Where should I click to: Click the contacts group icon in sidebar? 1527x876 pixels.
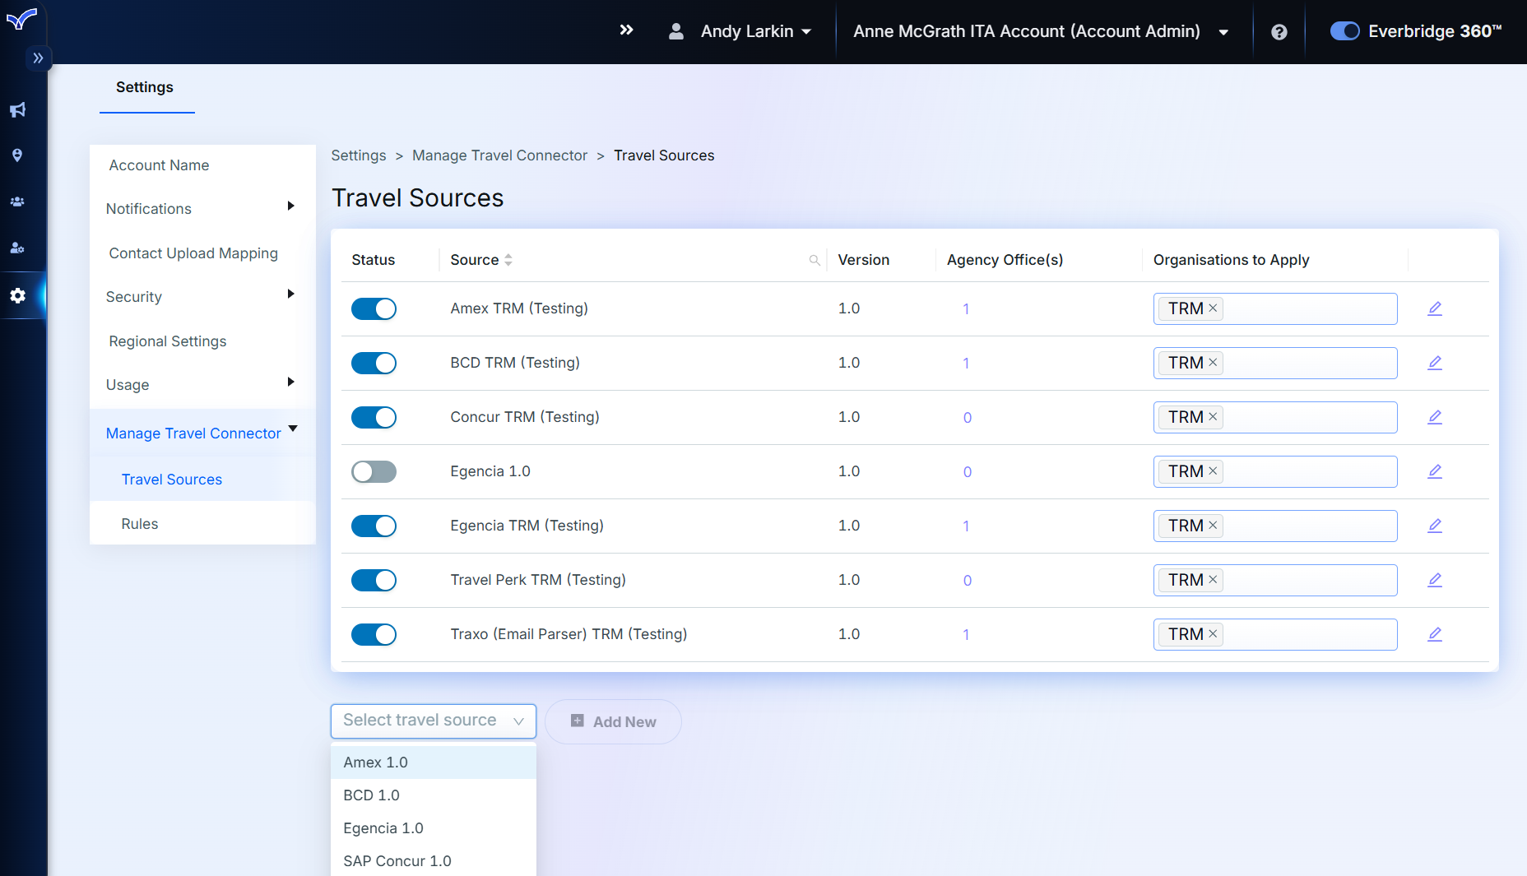(x=17, y=202)
